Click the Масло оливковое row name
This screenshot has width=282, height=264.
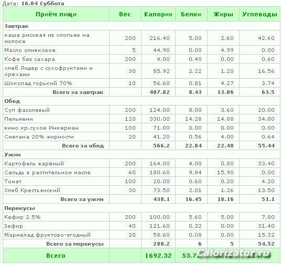click(x=30, y=50)
